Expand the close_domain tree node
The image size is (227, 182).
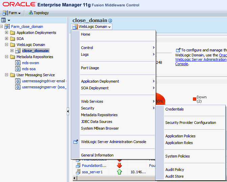(x=12, y=51)
